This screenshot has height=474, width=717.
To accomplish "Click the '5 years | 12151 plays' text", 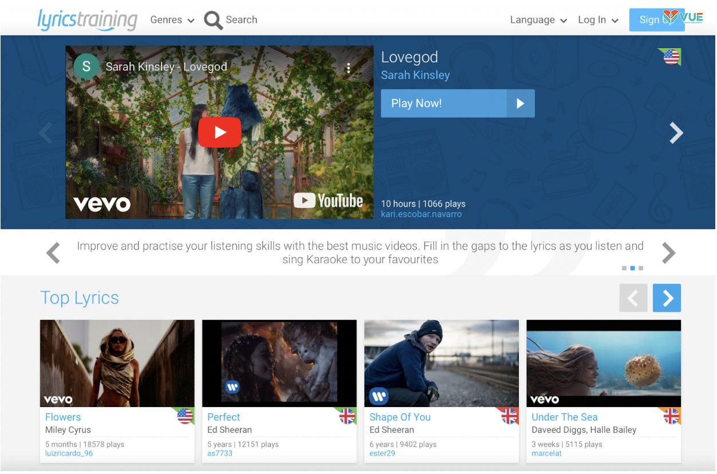I will [243, 444].
